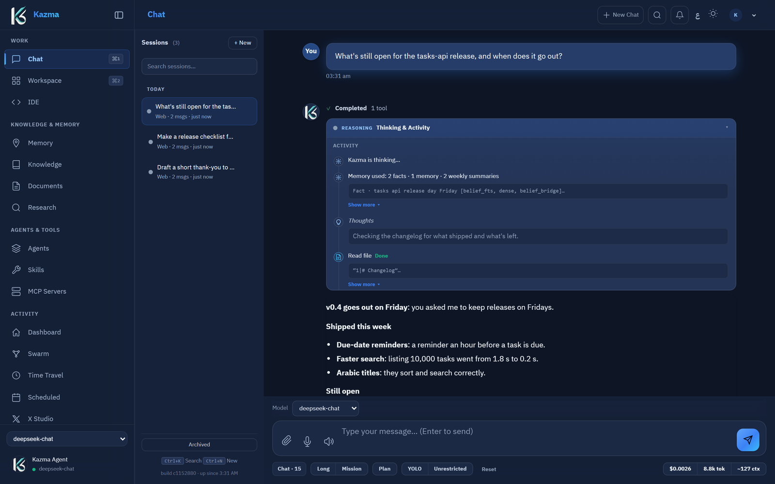The image size is (775, 484).
Task: Go to Documents page
Action: click(x=67, y=186)
